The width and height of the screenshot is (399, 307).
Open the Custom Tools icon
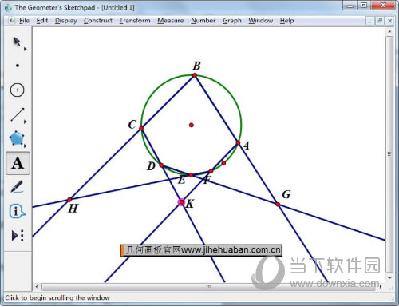18,236
